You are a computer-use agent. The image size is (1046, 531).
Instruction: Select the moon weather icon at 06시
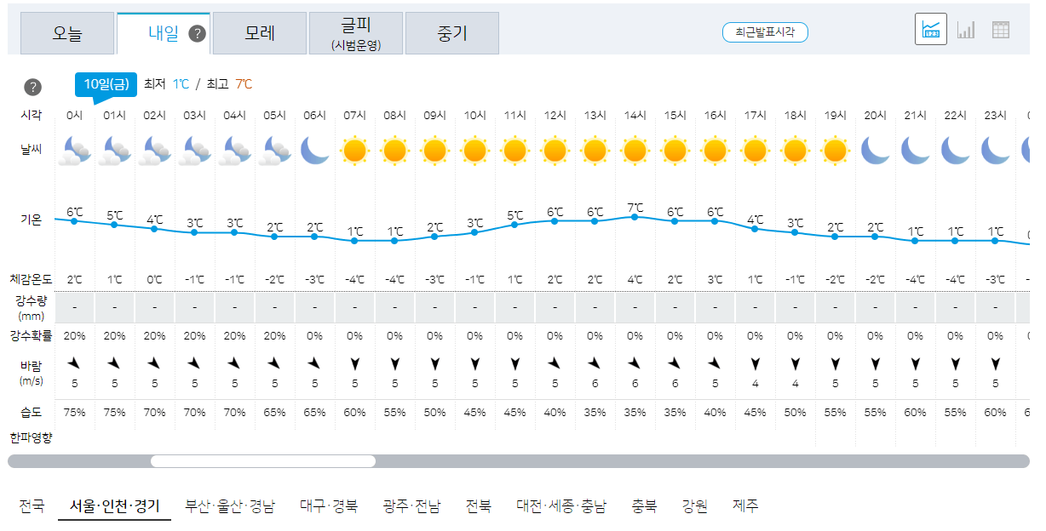[314, 151]
